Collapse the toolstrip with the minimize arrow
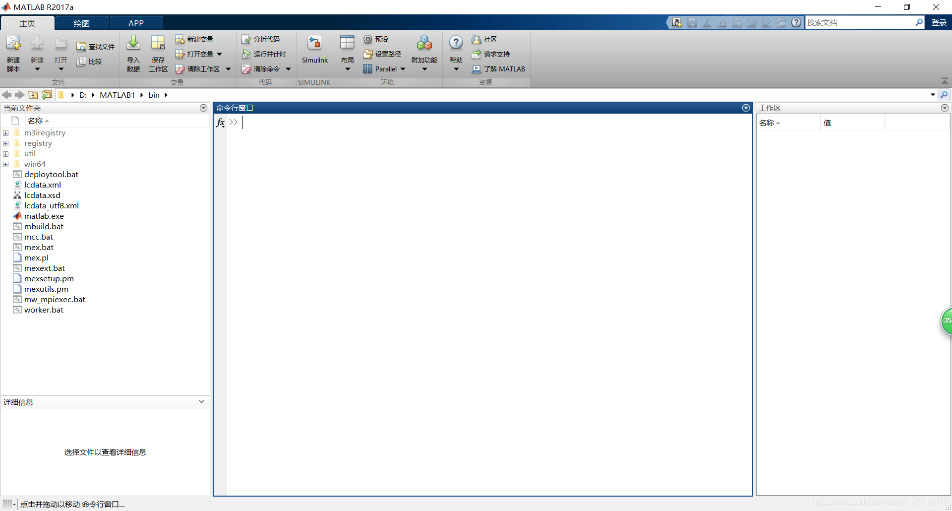Viewport: 952px width, 511px height. tap(945, 81)
